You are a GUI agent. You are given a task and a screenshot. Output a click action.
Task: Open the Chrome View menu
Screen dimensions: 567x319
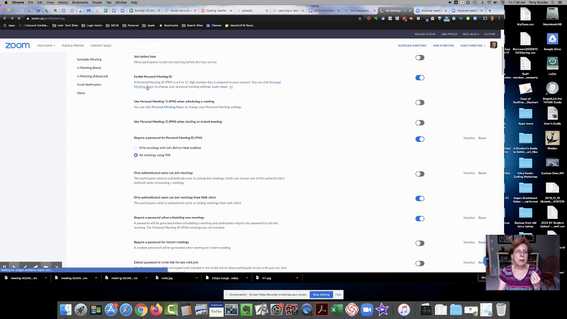[50, 2]
